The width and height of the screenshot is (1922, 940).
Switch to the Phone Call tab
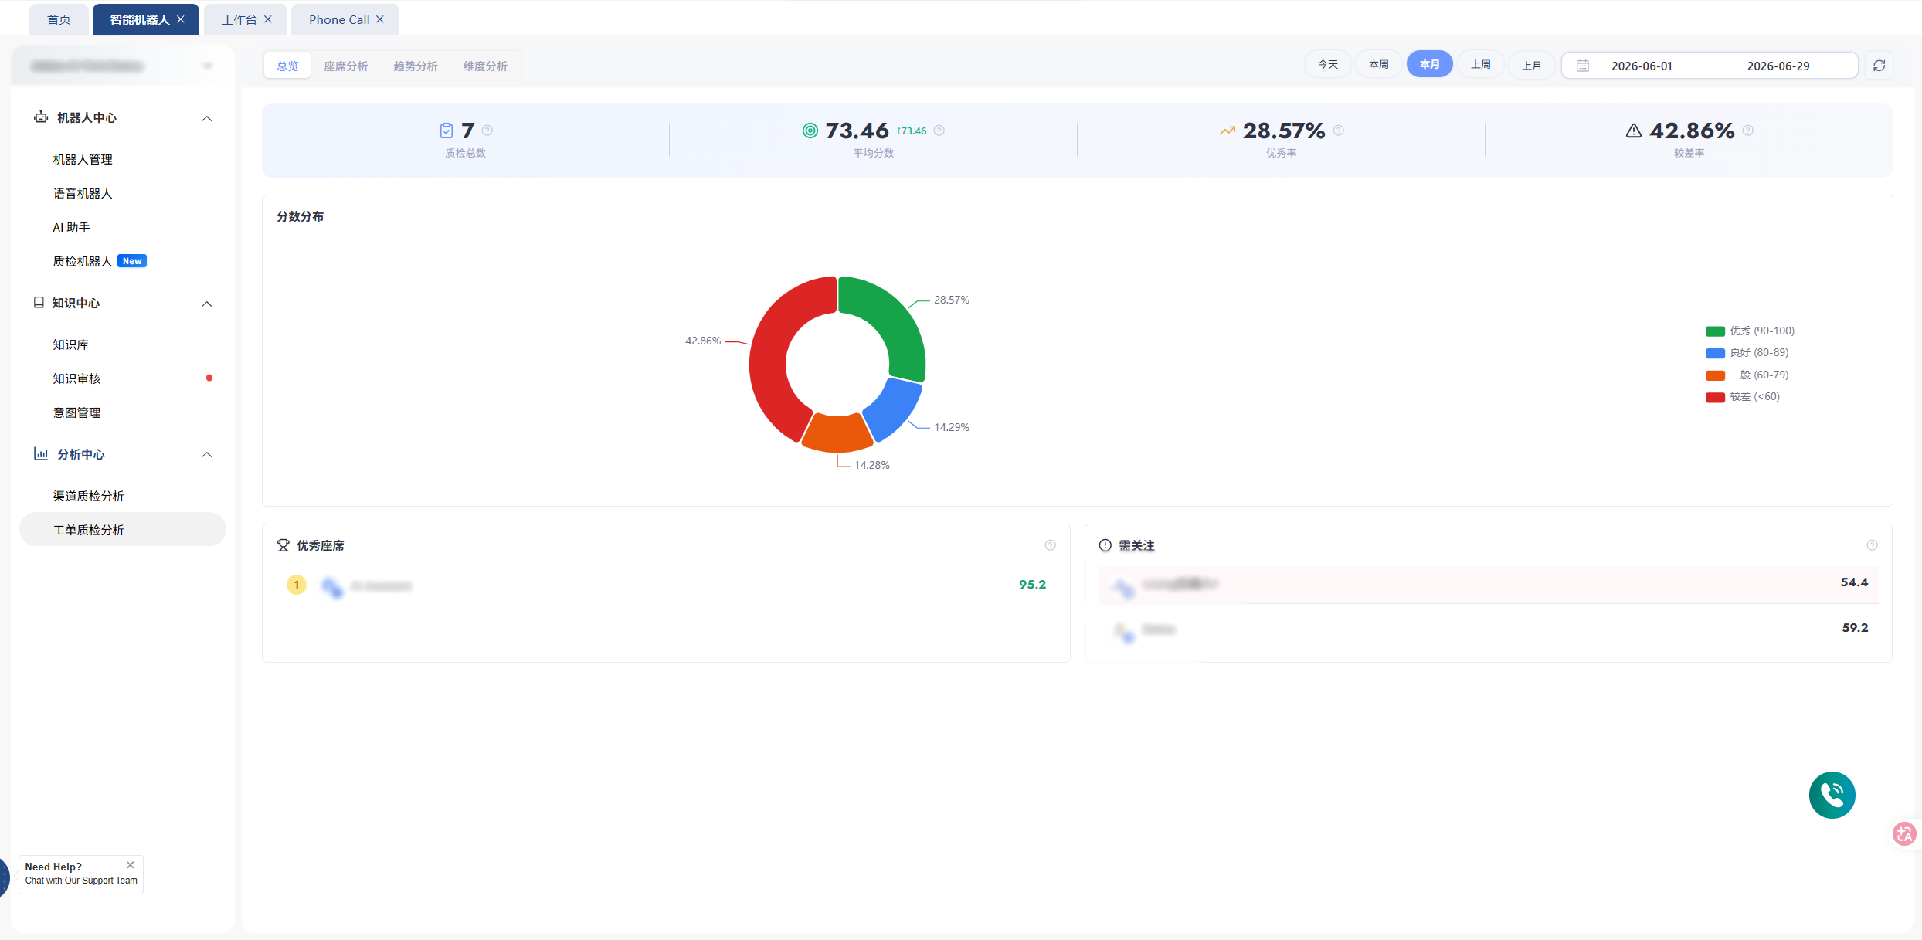(x=339, y=19)
